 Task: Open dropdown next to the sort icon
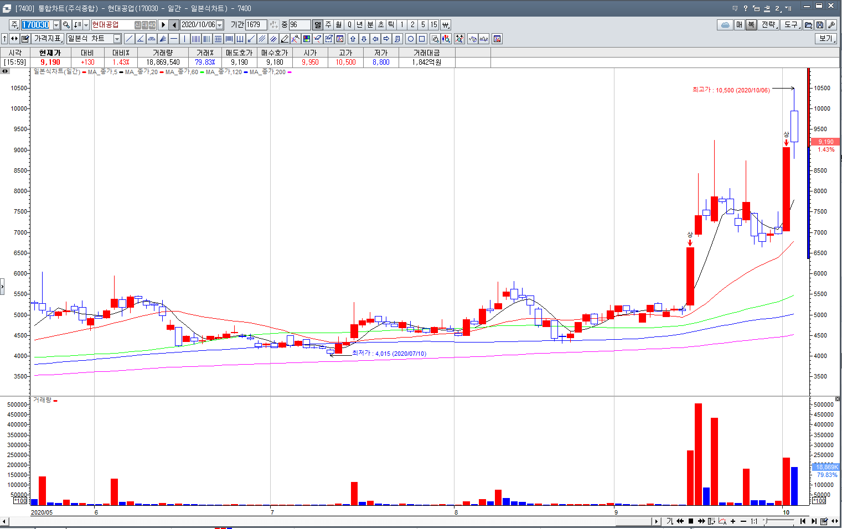tap(86, 25)
